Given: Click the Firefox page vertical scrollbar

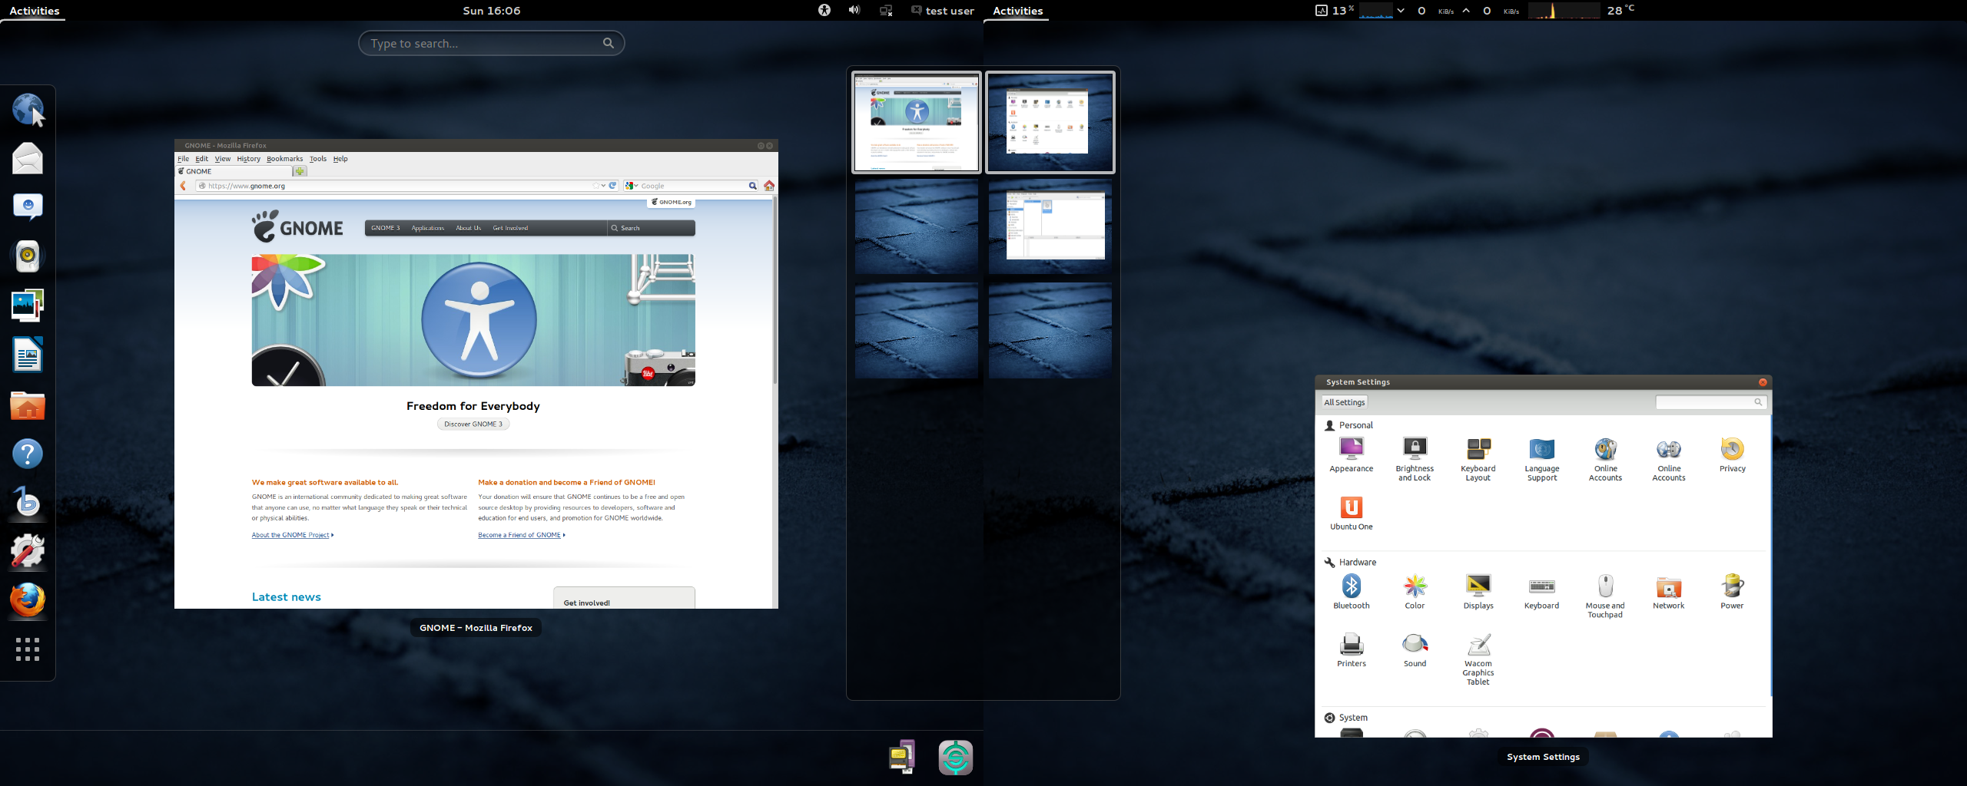Looking at the screenshot, I should tap(775, 292).
